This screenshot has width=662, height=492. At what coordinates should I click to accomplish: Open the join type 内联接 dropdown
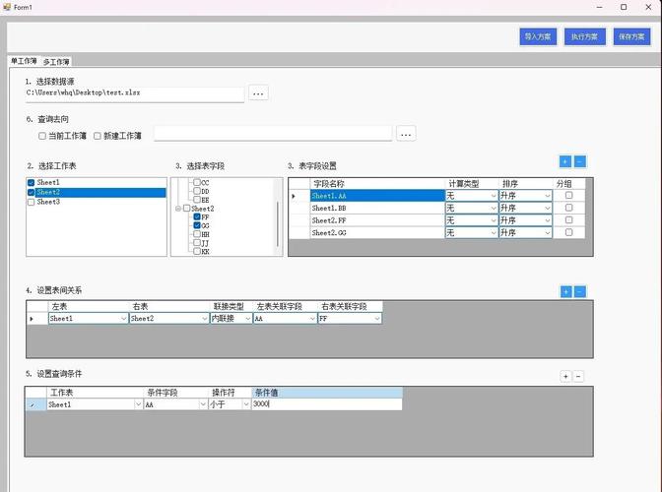coord(248,318)
